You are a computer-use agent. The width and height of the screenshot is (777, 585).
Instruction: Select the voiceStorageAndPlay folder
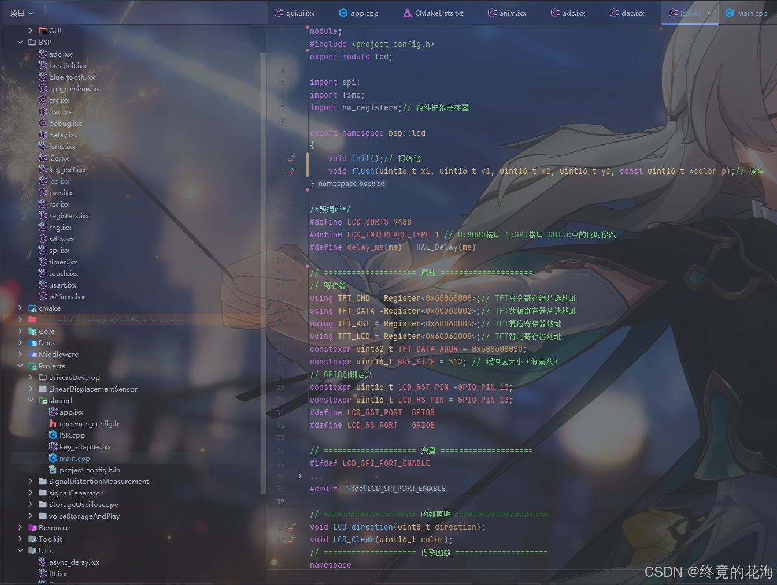point(84,516)
